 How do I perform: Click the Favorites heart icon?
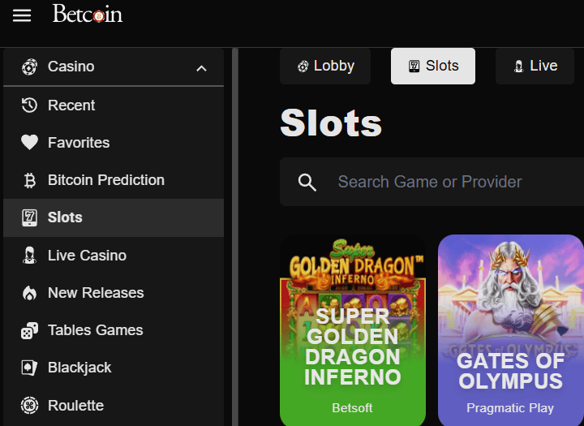(x=29, y=142)
